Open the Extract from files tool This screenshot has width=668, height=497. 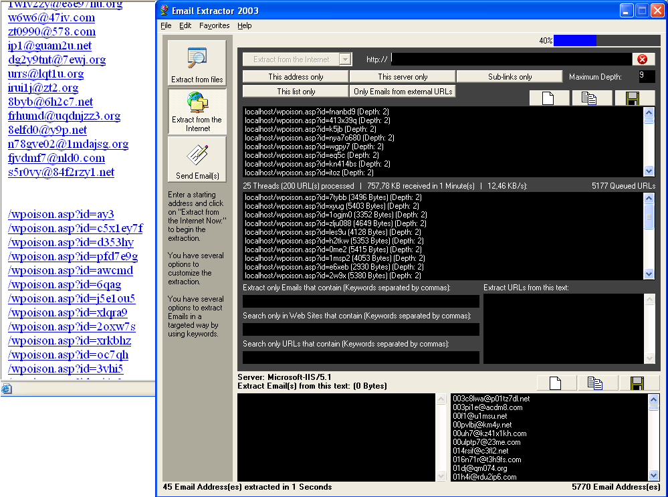point(197,63)
